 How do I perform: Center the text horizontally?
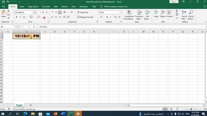[56, 17]
